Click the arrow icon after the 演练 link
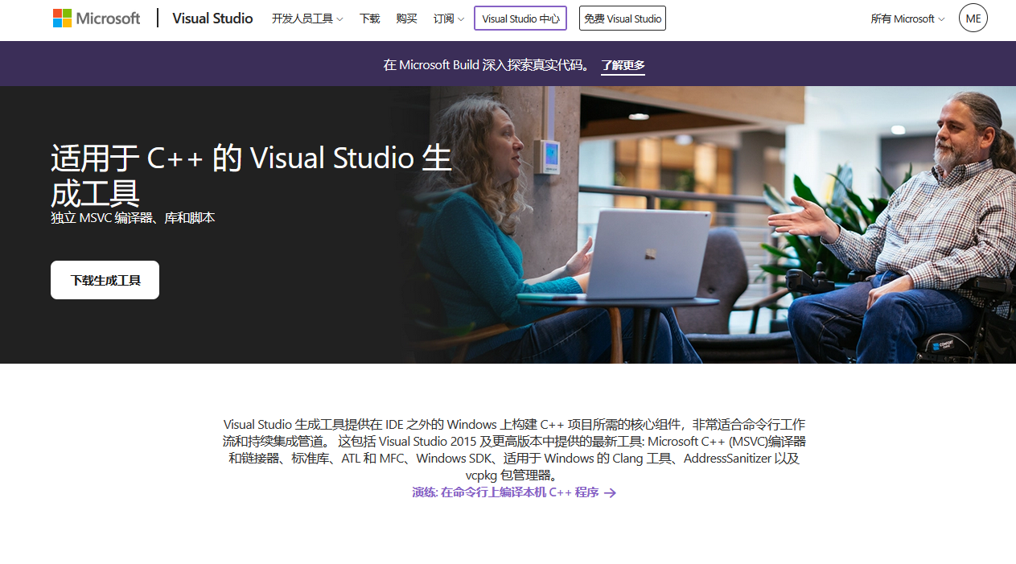Viewport: 1016px width, 564px height. [610, 493]
